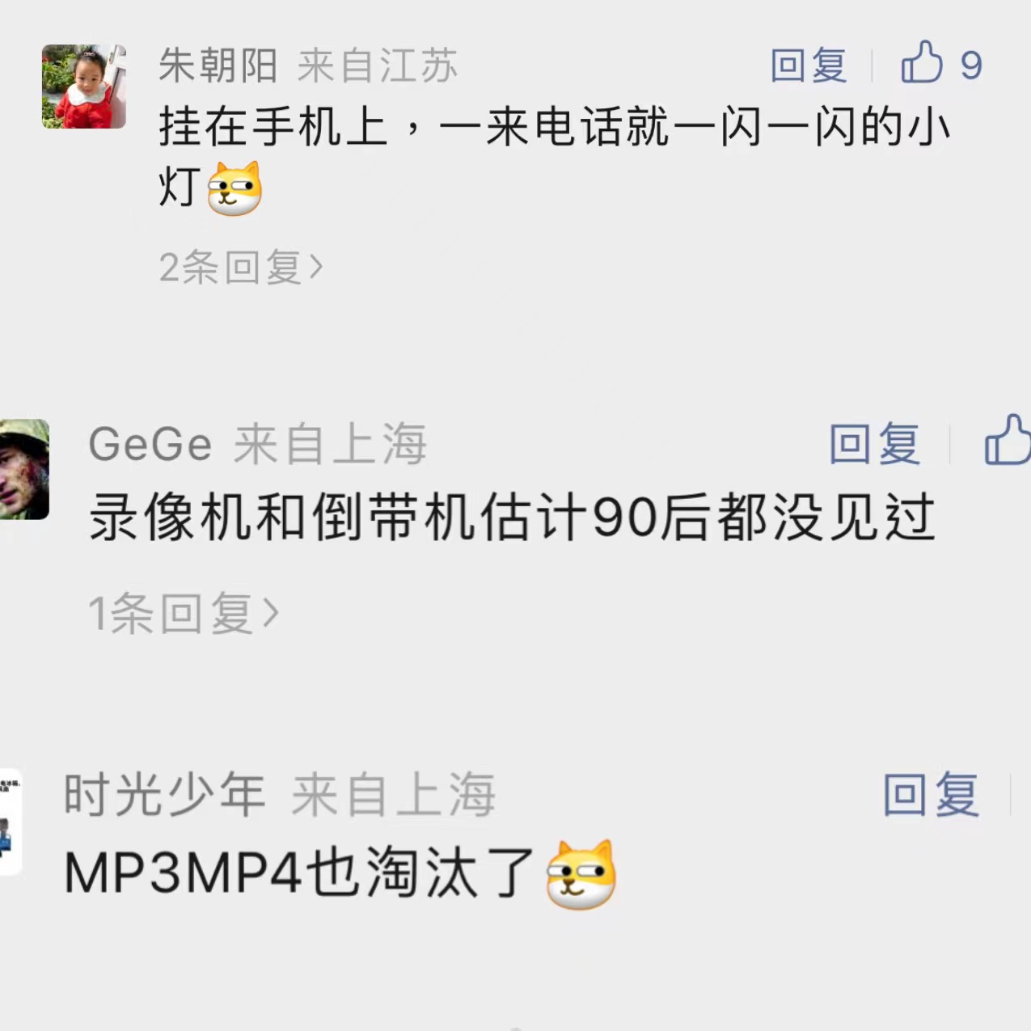The image size is (1031, 1031).
Task: Open the username 朱朝阳
Action: coord(218,65)
